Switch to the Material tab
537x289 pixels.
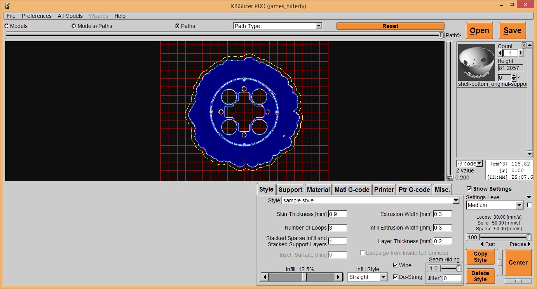(318, 190)
